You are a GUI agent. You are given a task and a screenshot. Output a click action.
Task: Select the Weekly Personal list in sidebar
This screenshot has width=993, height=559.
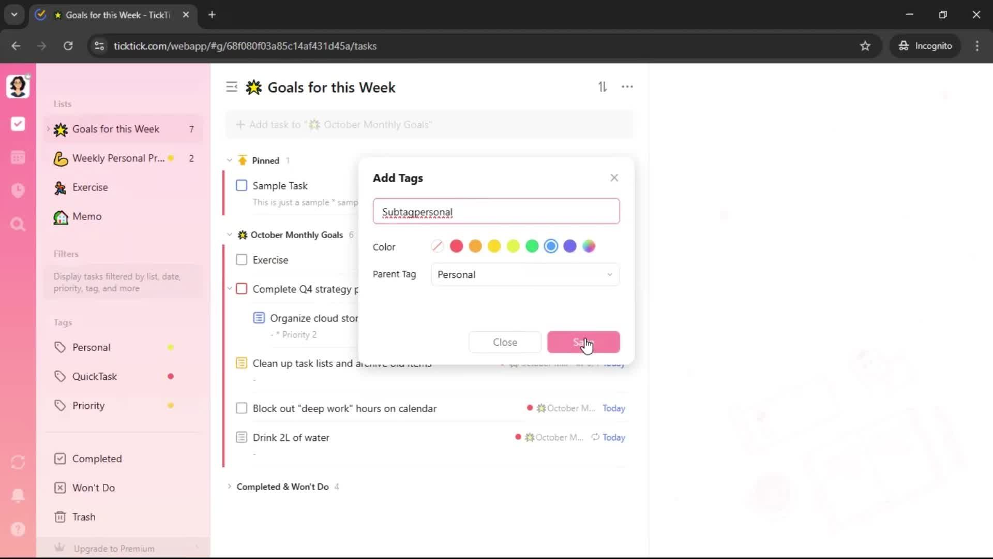(118, 158)
